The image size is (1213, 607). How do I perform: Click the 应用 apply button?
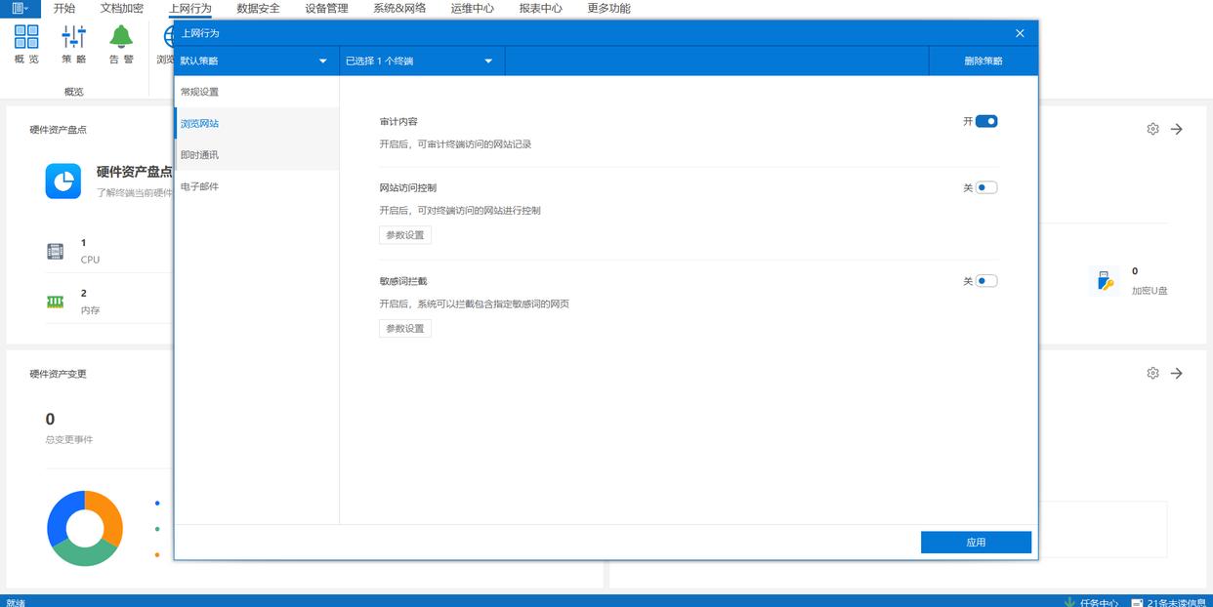click(976, 543)
